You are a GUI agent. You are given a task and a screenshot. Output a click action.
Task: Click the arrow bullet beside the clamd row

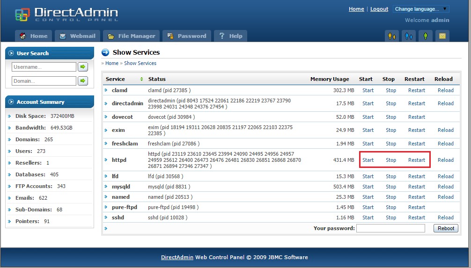point(106,90)
